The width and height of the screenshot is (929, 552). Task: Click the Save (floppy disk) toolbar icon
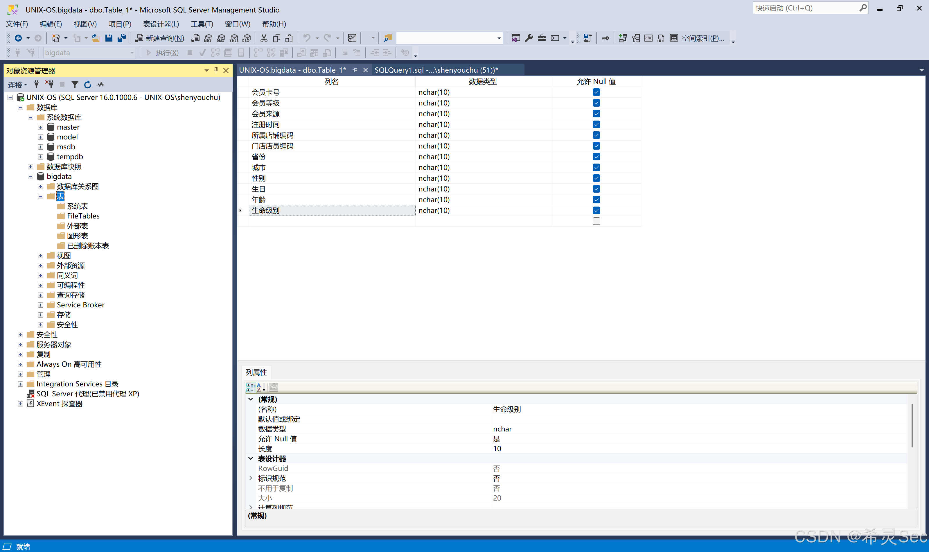pyautogui.click(x=109, y=38)
